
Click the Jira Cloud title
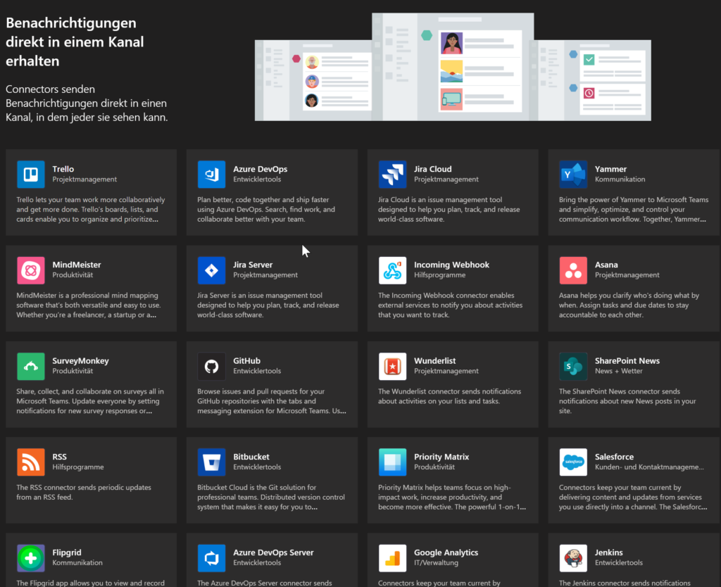432,169
